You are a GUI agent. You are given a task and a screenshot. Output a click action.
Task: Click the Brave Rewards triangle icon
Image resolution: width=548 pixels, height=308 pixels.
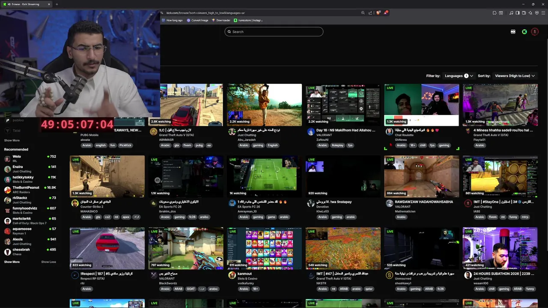pyautogui.click(x=386, y=12)
